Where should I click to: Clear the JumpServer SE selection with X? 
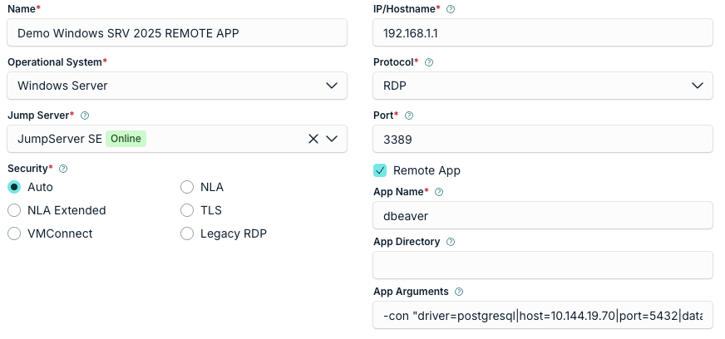pos(313,139)
